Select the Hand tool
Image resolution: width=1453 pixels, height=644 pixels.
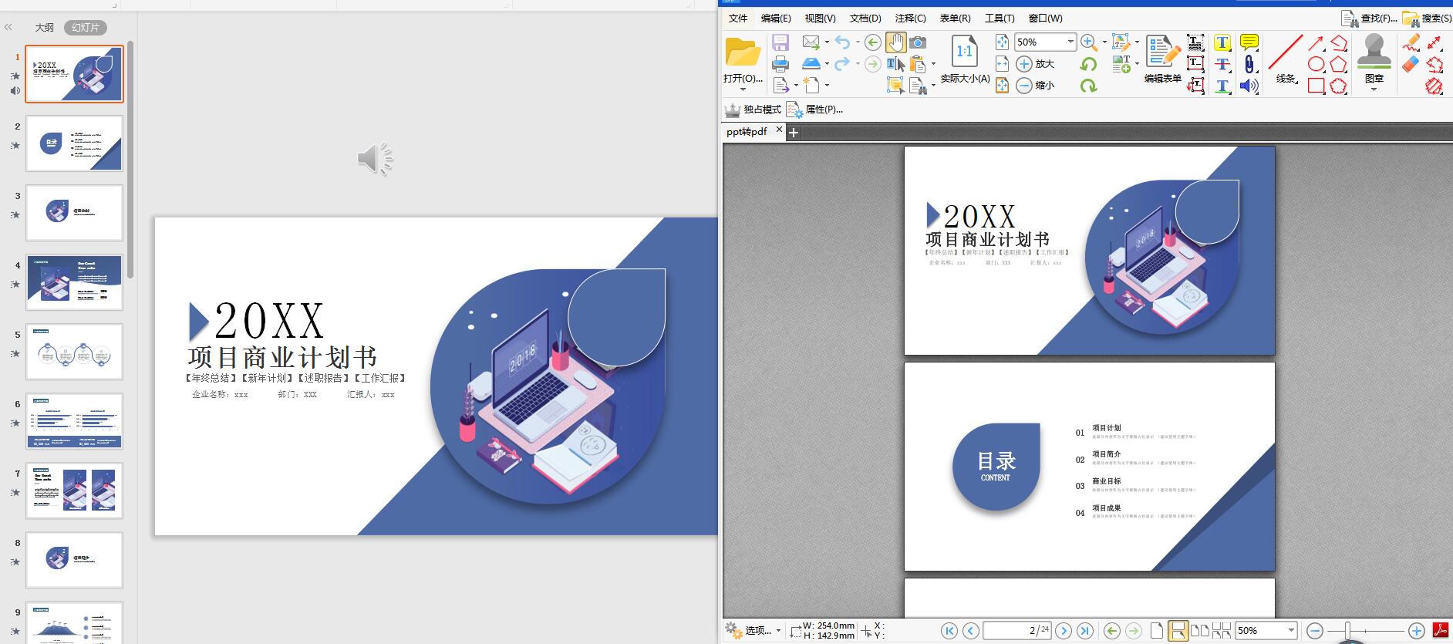point(895,42)
